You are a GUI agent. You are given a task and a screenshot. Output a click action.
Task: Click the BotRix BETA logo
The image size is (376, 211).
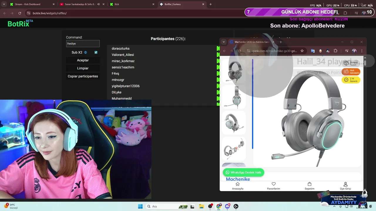click(20, 23)
